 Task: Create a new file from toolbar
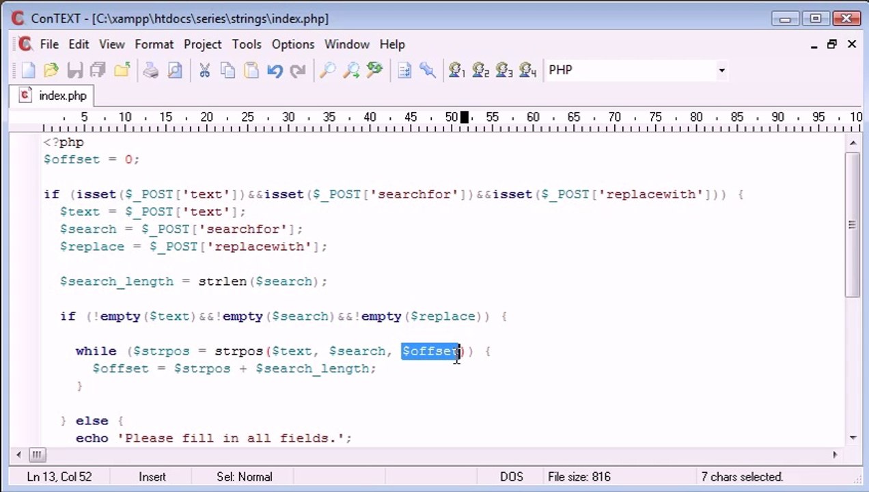(x=28, y=70)
